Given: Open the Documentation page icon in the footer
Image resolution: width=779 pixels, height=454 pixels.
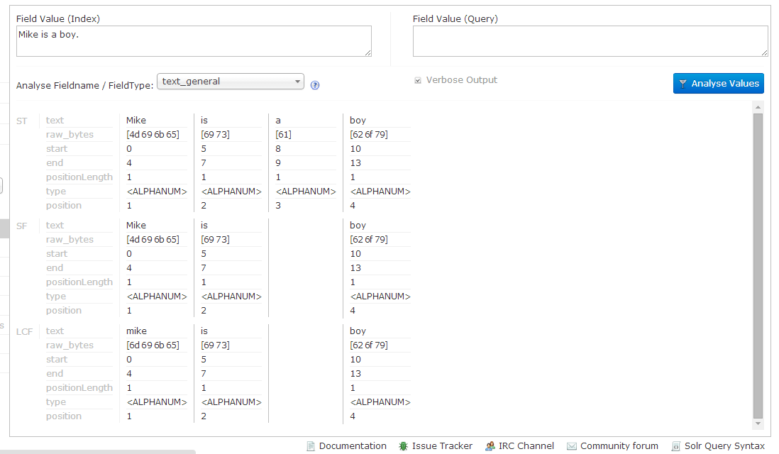Looking at the screenshot, I should point(311,445).
